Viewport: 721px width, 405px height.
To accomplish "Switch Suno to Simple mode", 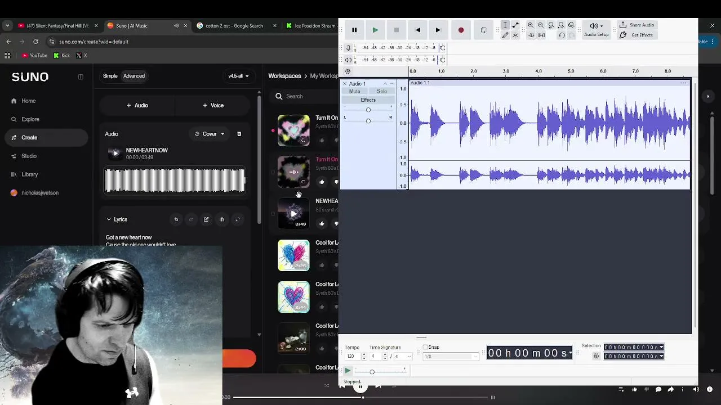I will pos(110,76).
